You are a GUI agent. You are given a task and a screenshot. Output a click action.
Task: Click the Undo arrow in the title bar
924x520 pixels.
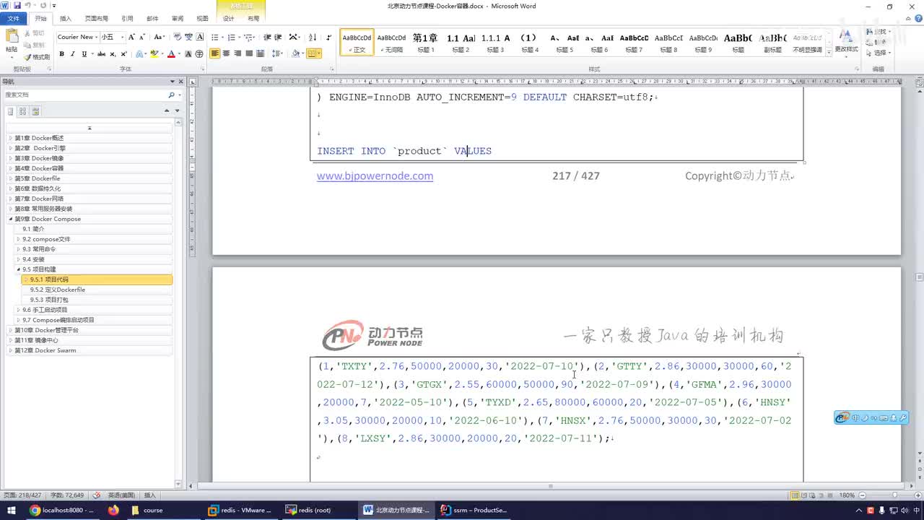(28, 6)
